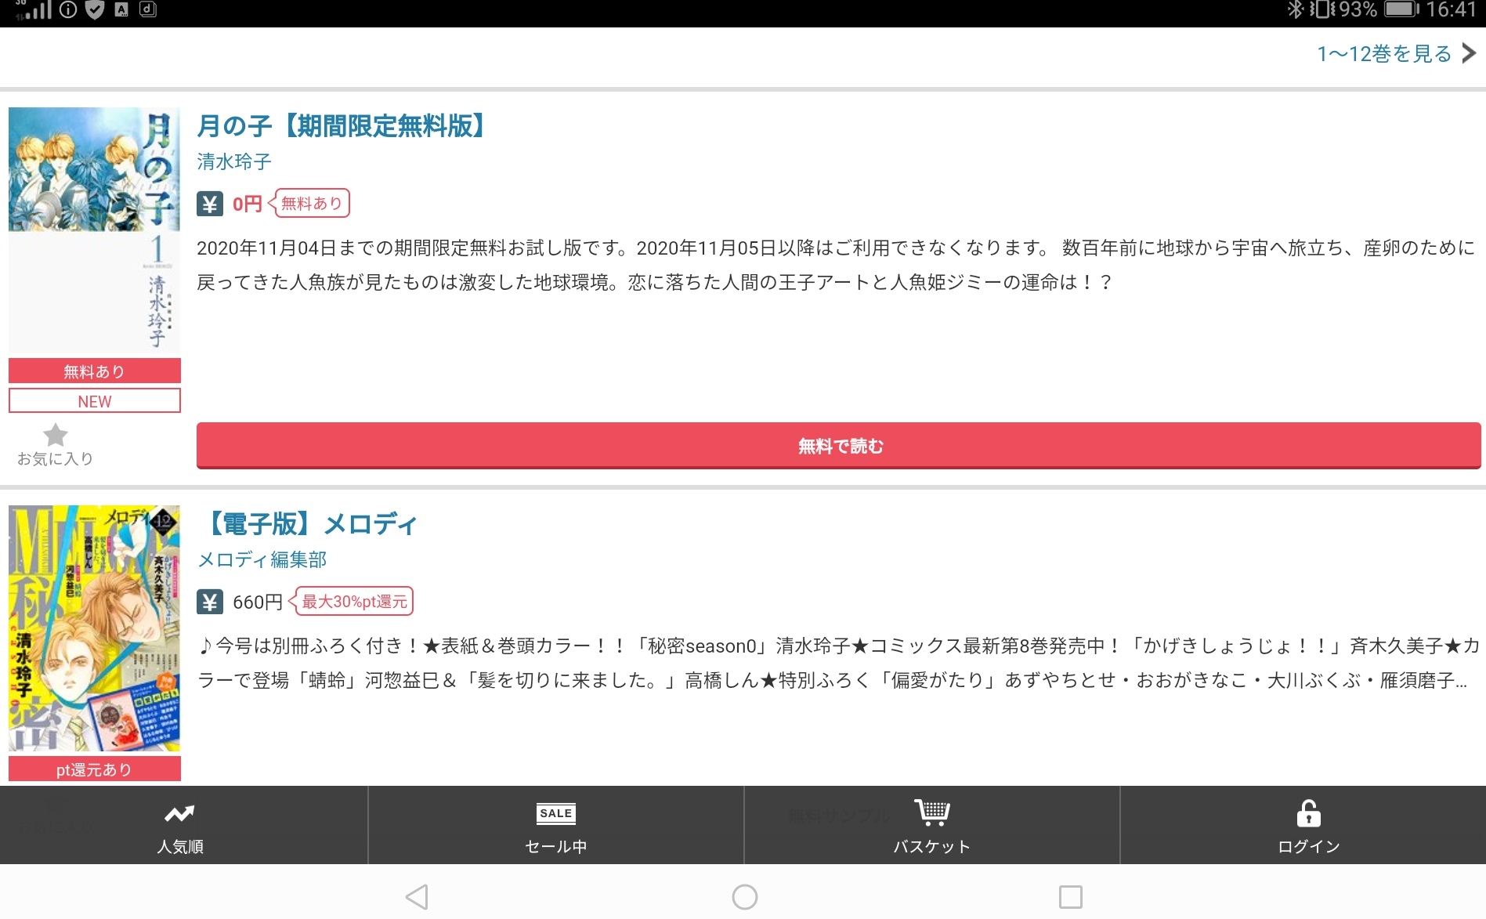Open recent apps square icon

(1070, 896)
